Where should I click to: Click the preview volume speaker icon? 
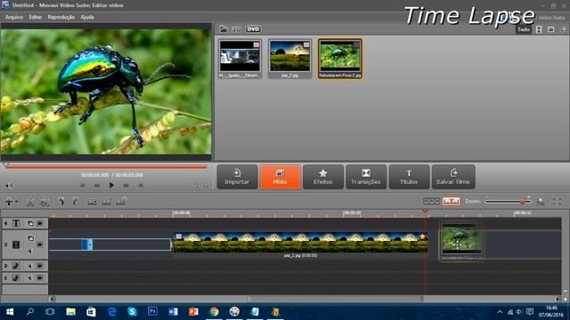(x=9, y=186)
